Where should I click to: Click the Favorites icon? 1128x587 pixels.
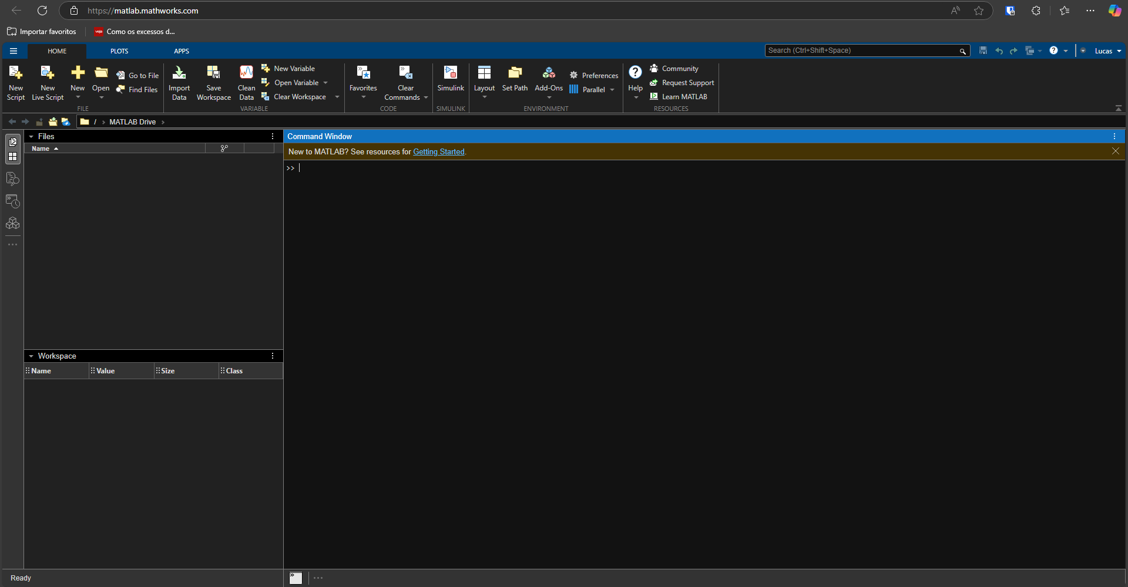point(363,73)
